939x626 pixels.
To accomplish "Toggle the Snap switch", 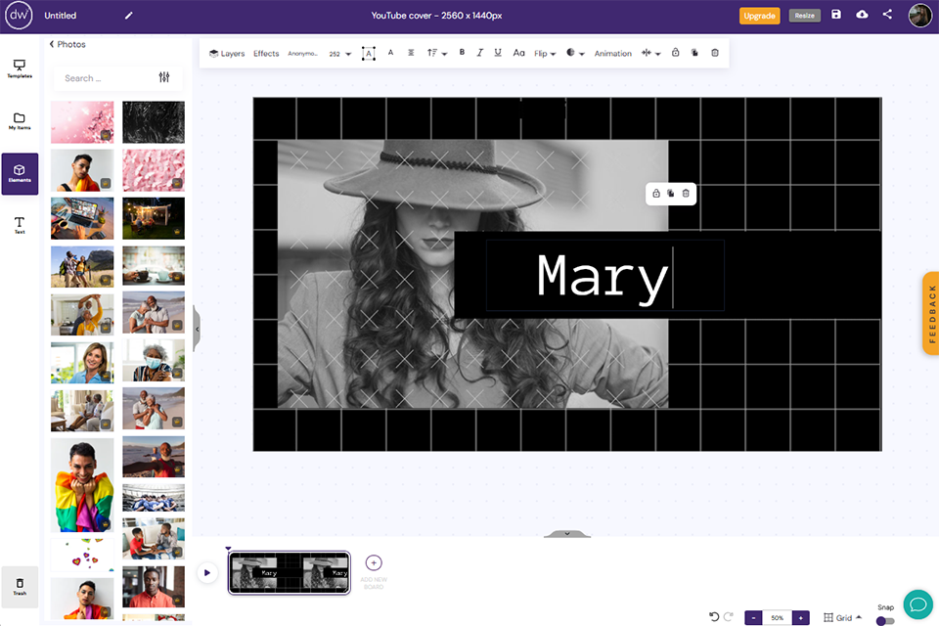I will point(885,620).
